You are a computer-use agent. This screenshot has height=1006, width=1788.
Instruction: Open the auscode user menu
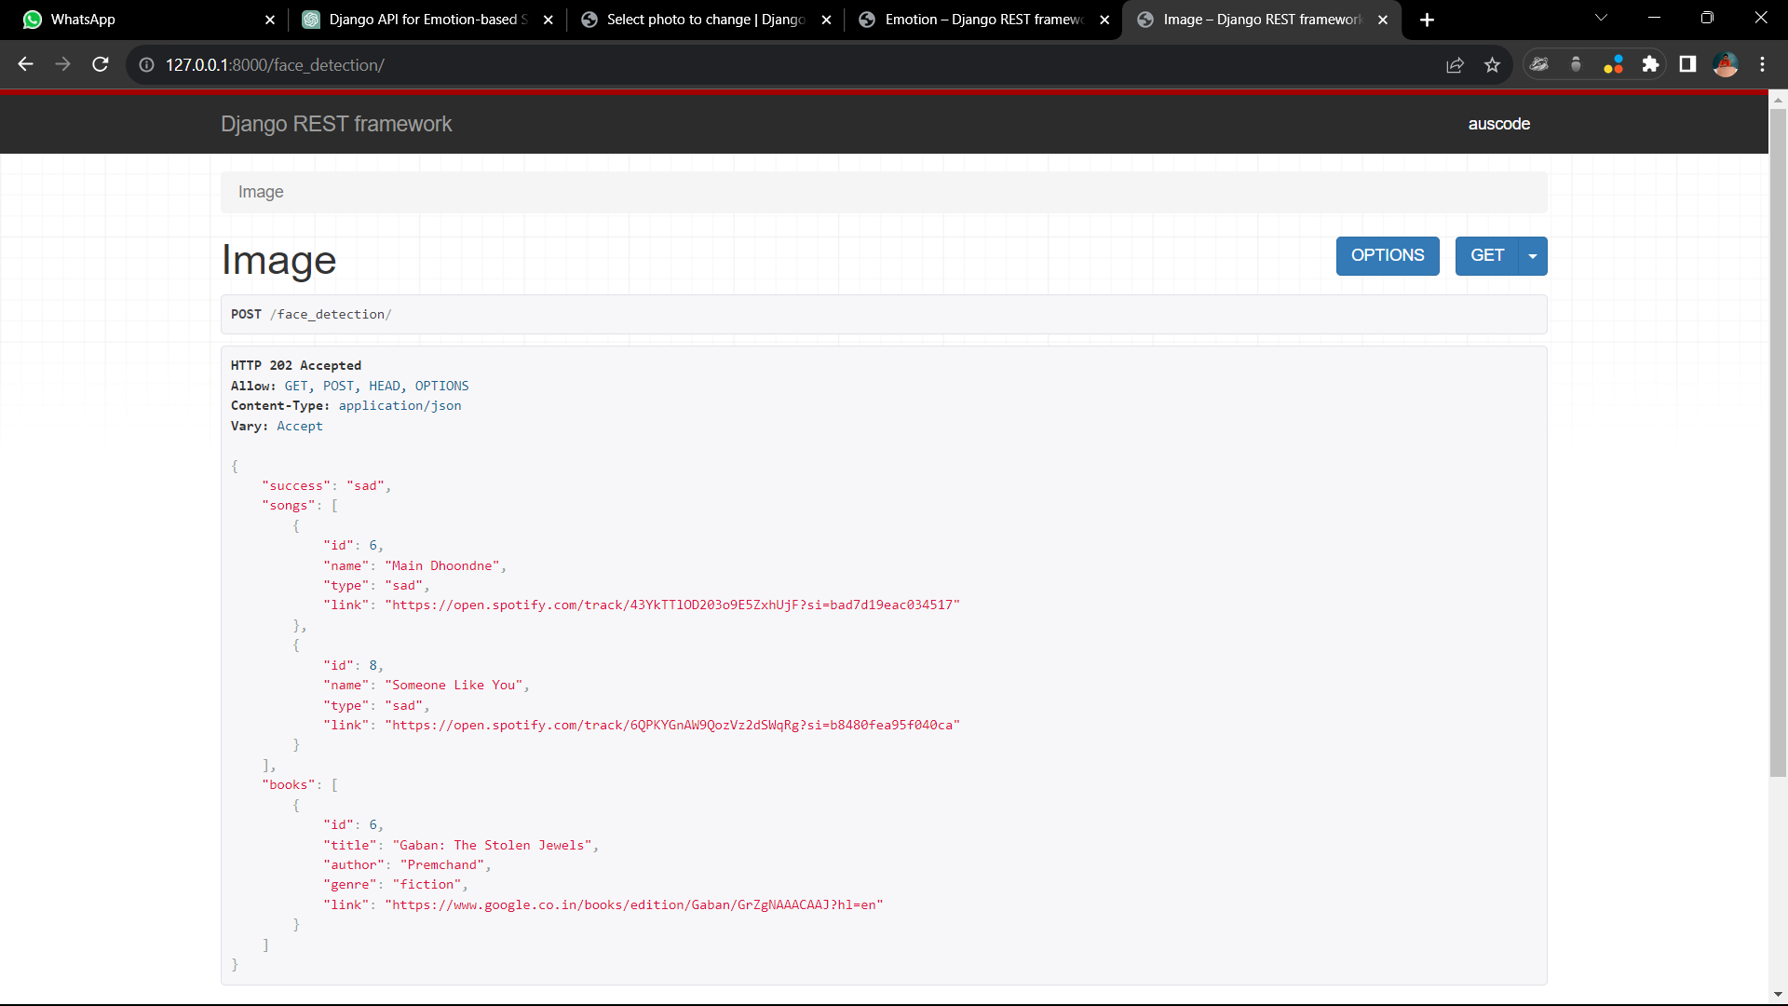(1498, 124)
